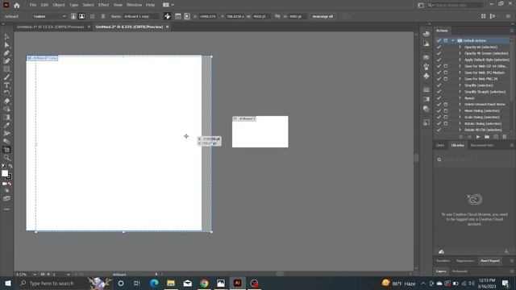Viewport: 516px width, 290px height.
Task: Open the Object menu
Action: 59,5
